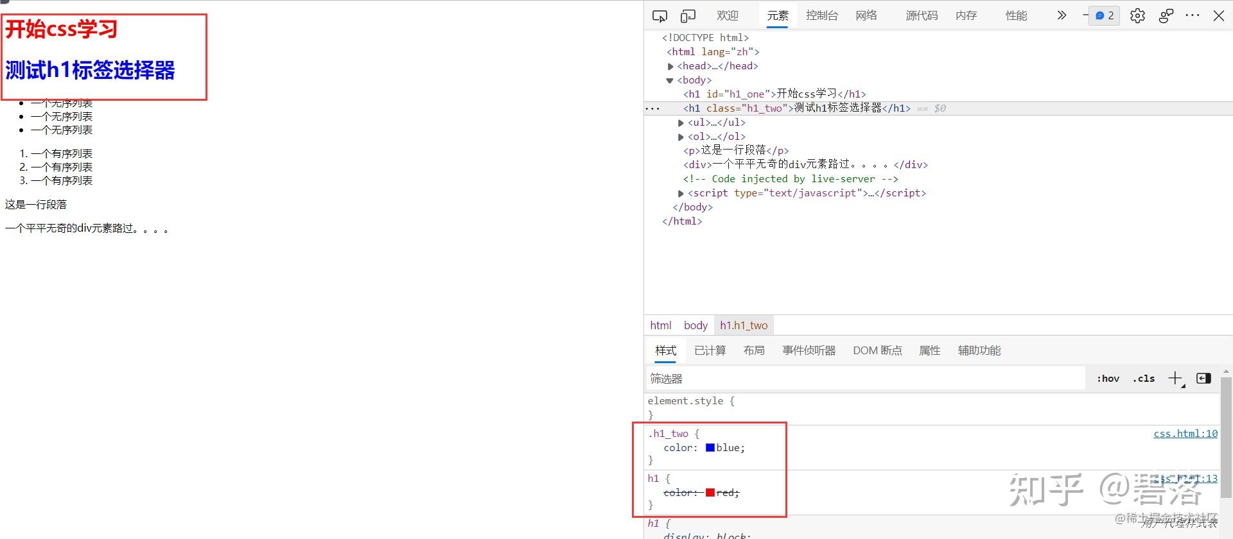Open the 辅助功能 pane tab
Image resolution: width=1233 pixels, height=539 pixels.
[x=979, y=350]
